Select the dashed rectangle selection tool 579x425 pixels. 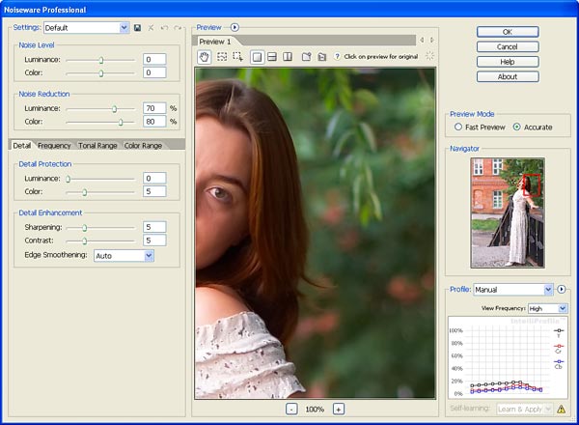point(221,57)
